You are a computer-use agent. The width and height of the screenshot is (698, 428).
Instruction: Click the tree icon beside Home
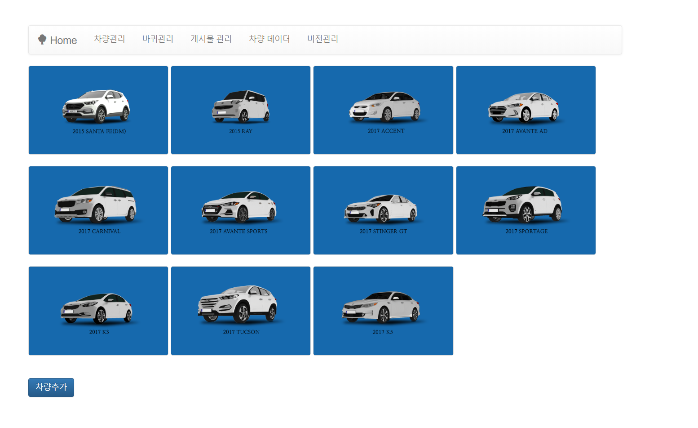(42, 40)
